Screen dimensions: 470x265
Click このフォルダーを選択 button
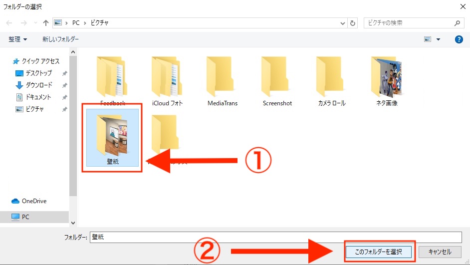[x=378, y=252]
